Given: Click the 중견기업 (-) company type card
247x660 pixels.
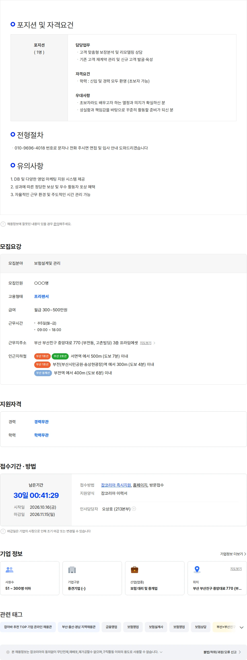Looking at the screenshot, I should coord(92,578).
